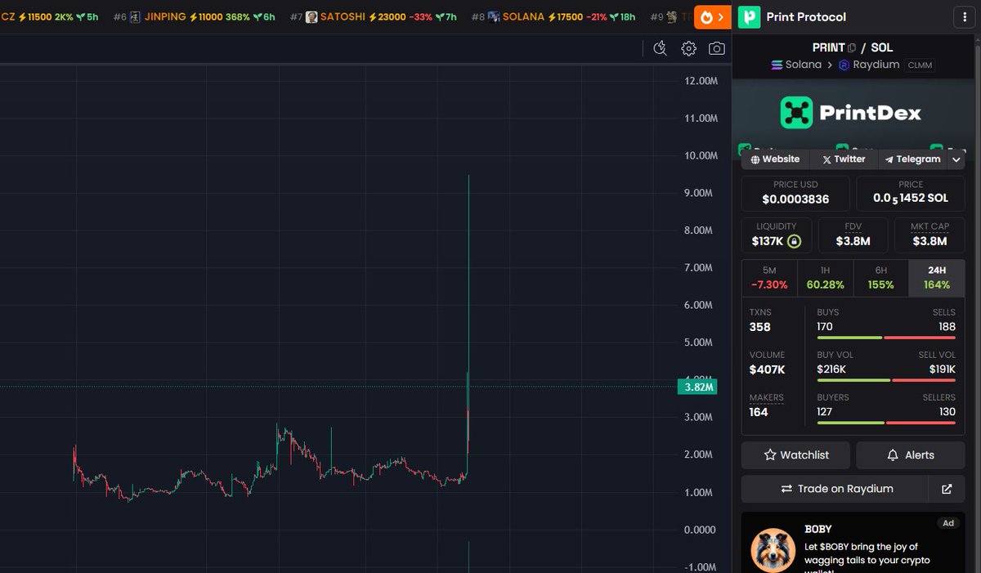Click the 0.0₅1452 SOL price box

(911, 193)
